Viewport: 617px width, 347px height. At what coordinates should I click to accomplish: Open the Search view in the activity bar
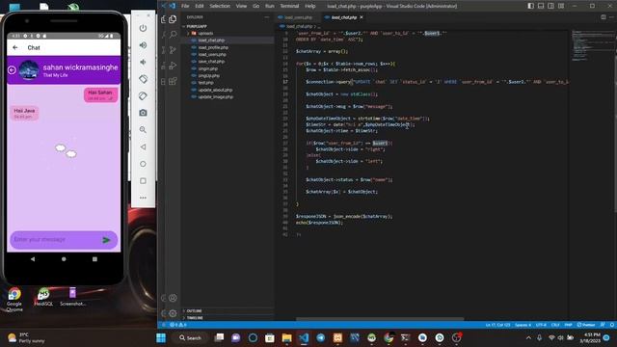[173, 35]
